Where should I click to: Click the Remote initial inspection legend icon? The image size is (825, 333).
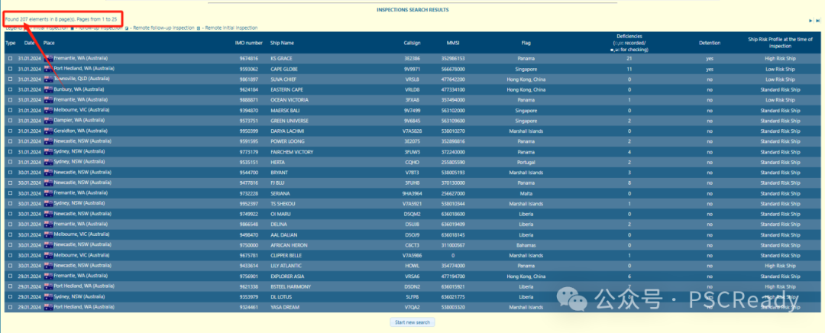[199, 28]
